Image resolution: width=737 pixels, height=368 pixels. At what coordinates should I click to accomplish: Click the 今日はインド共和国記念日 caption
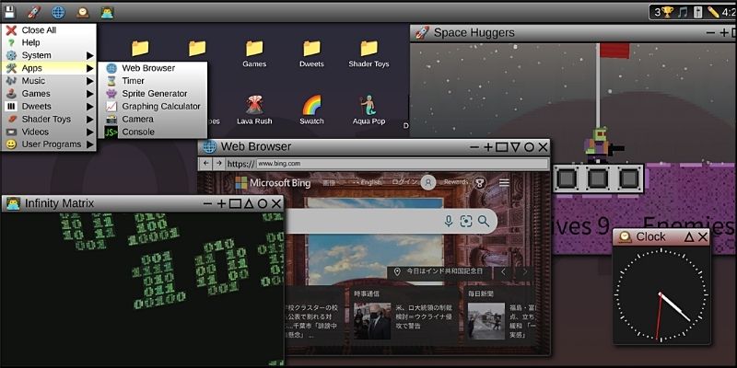tap(444, 271)
